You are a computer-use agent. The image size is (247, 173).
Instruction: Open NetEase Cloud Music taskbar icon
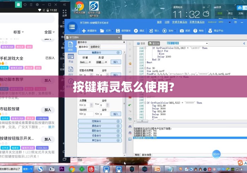pos(91,169)
